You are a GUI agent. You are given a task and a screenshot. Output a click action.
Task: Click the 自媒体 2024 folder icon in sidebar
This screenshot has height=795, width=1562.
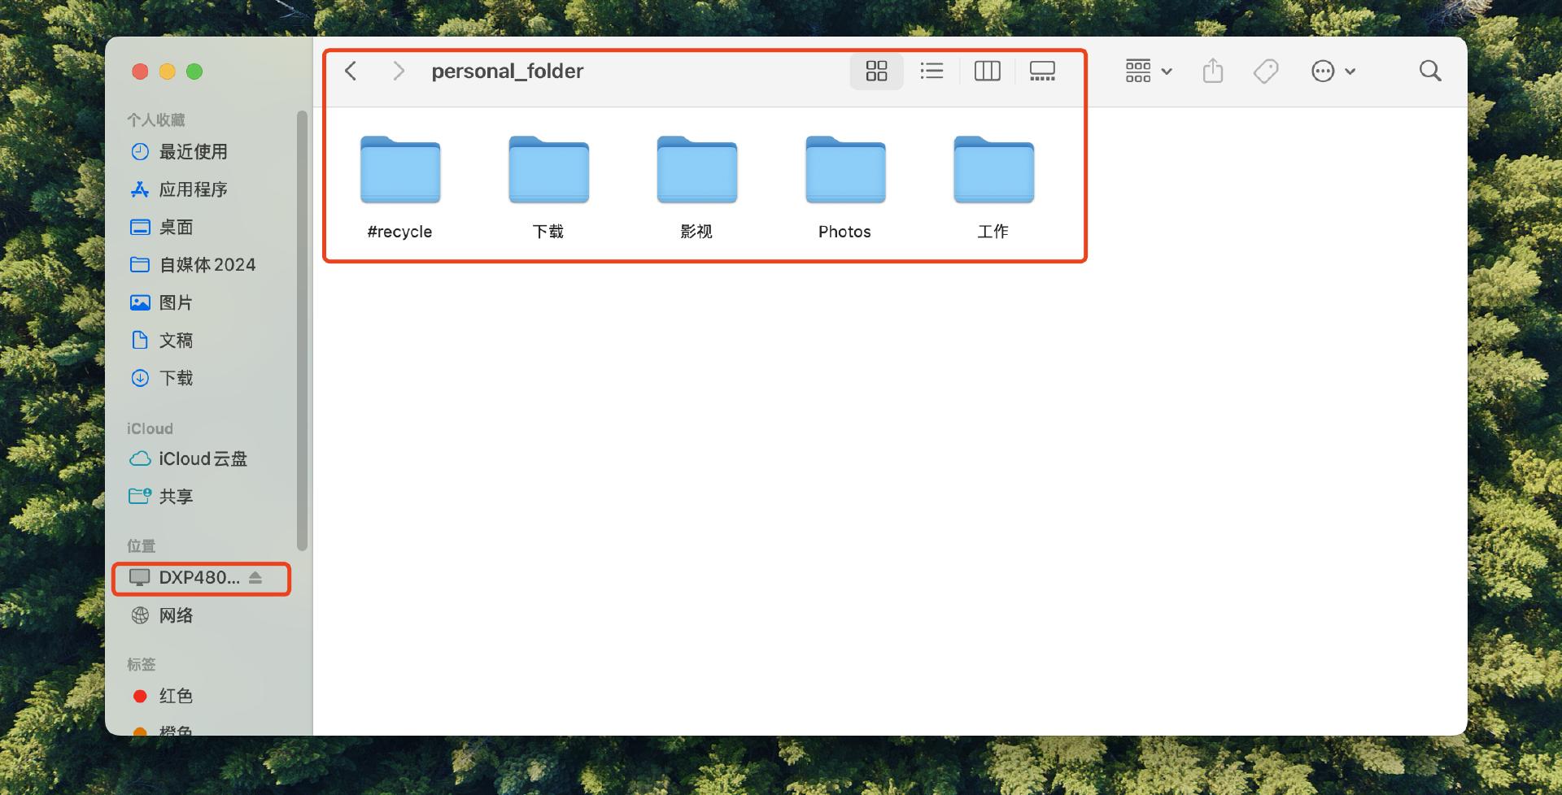coord(140,264)
